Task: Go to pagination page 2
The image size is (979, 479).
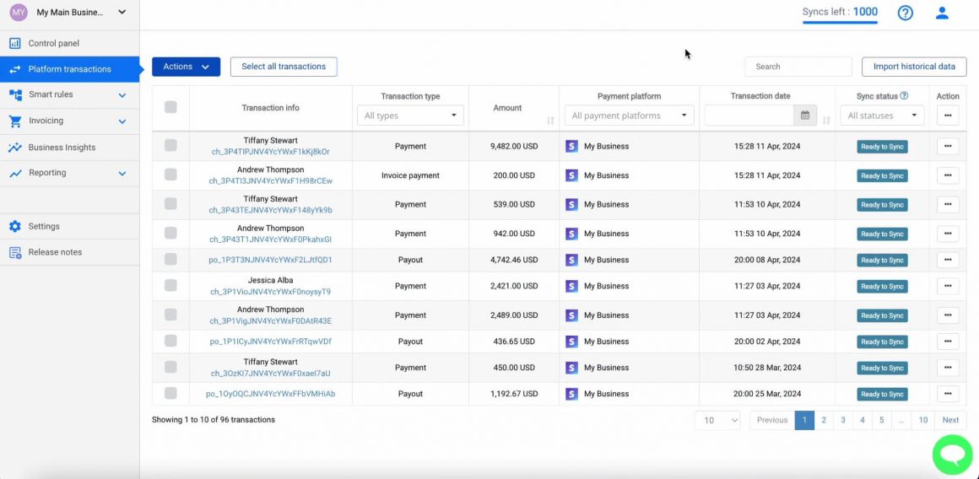Action: pyautogui.click(x=824, y=420)
